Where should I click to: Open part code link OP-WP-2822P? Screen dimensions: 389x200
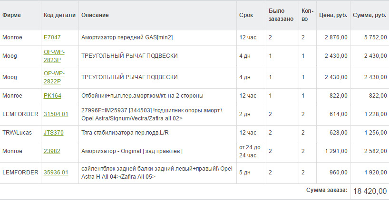(x=54, y=77)
